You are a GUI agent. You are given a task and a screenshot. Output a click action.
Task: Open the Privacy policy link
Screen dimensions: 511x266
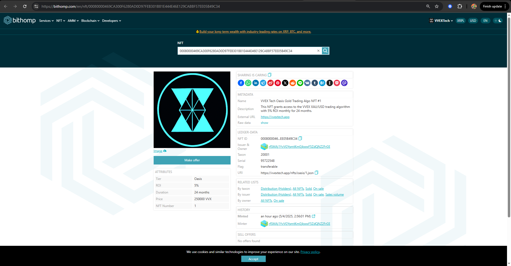pyautogui.click(x=310, y=252)
